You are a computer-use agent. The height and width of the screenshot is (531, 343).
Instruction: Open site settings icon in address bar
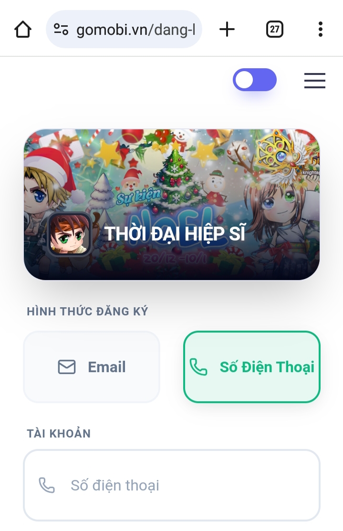pyautogui.click(x=61, y=29)
